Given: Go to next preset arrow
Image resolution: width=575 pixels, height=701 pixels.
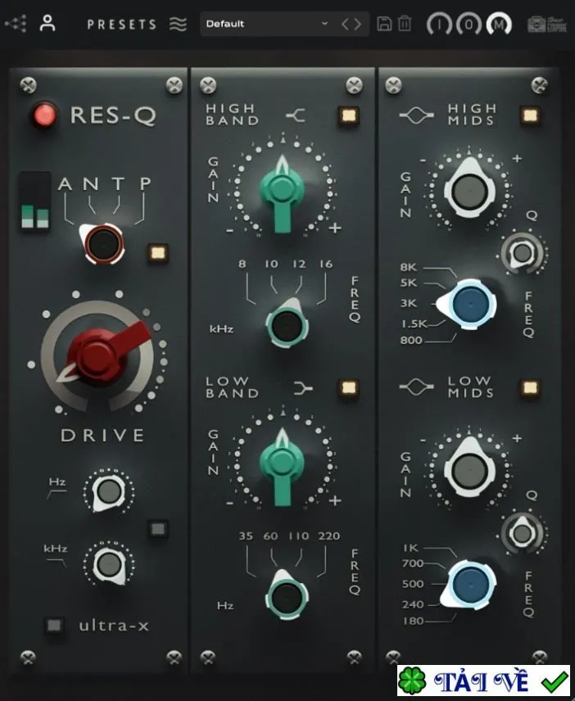Looking at the screenshot, I should click(357, 24).
